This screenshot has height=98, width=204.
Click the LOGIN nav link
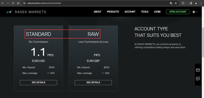(157, 12)
